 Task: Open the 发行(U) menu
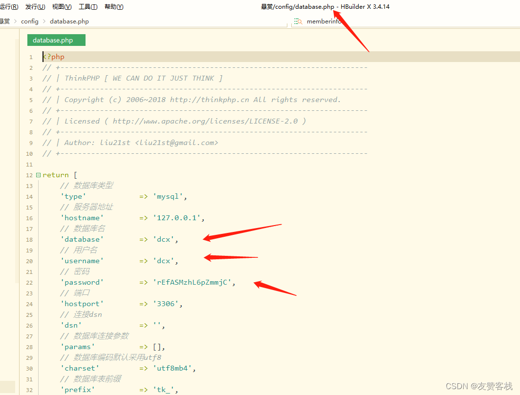(x=35, y=7)
